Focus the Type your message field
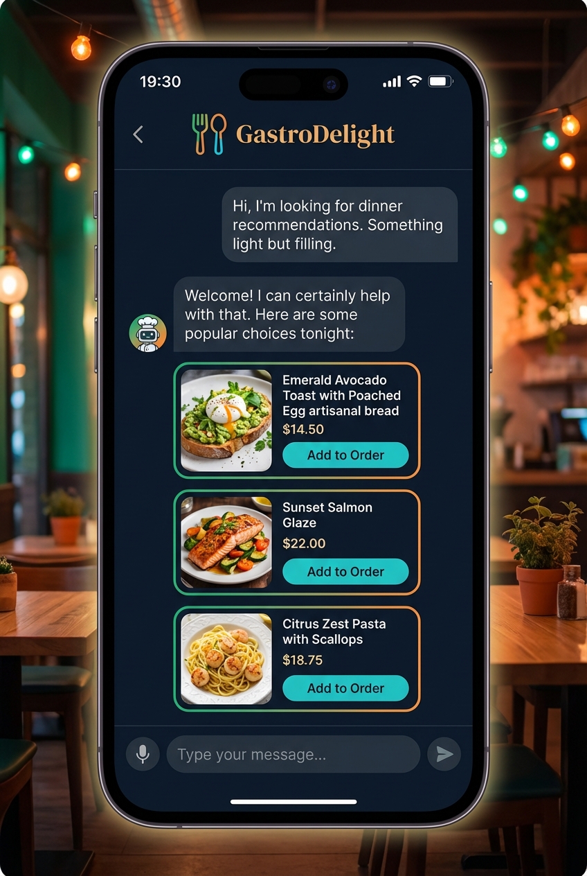 (293, 754)
